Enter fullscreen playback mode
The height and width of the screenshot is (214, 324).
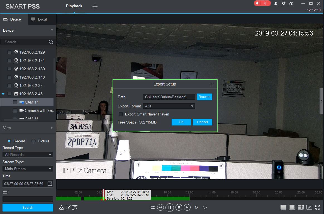318,207
